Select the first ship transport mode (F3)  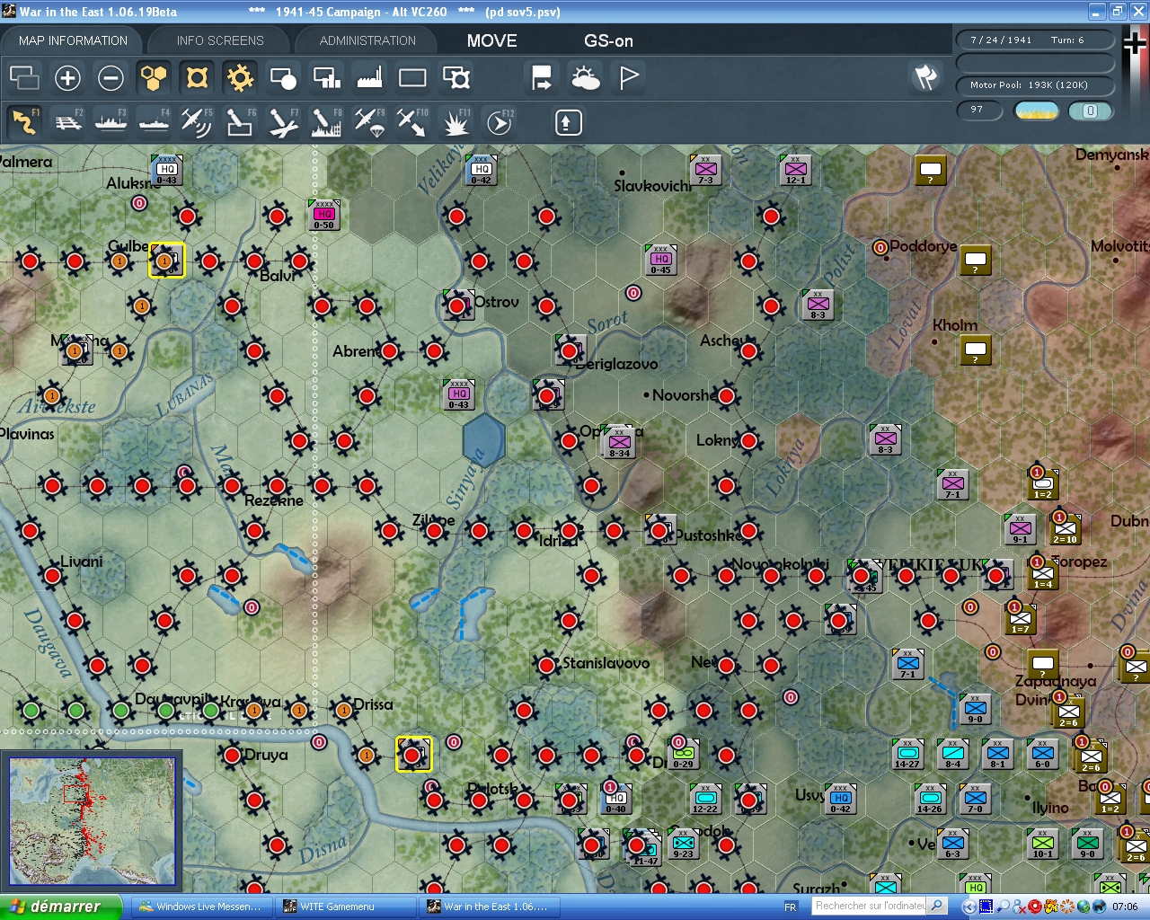(x=111, y=122)
